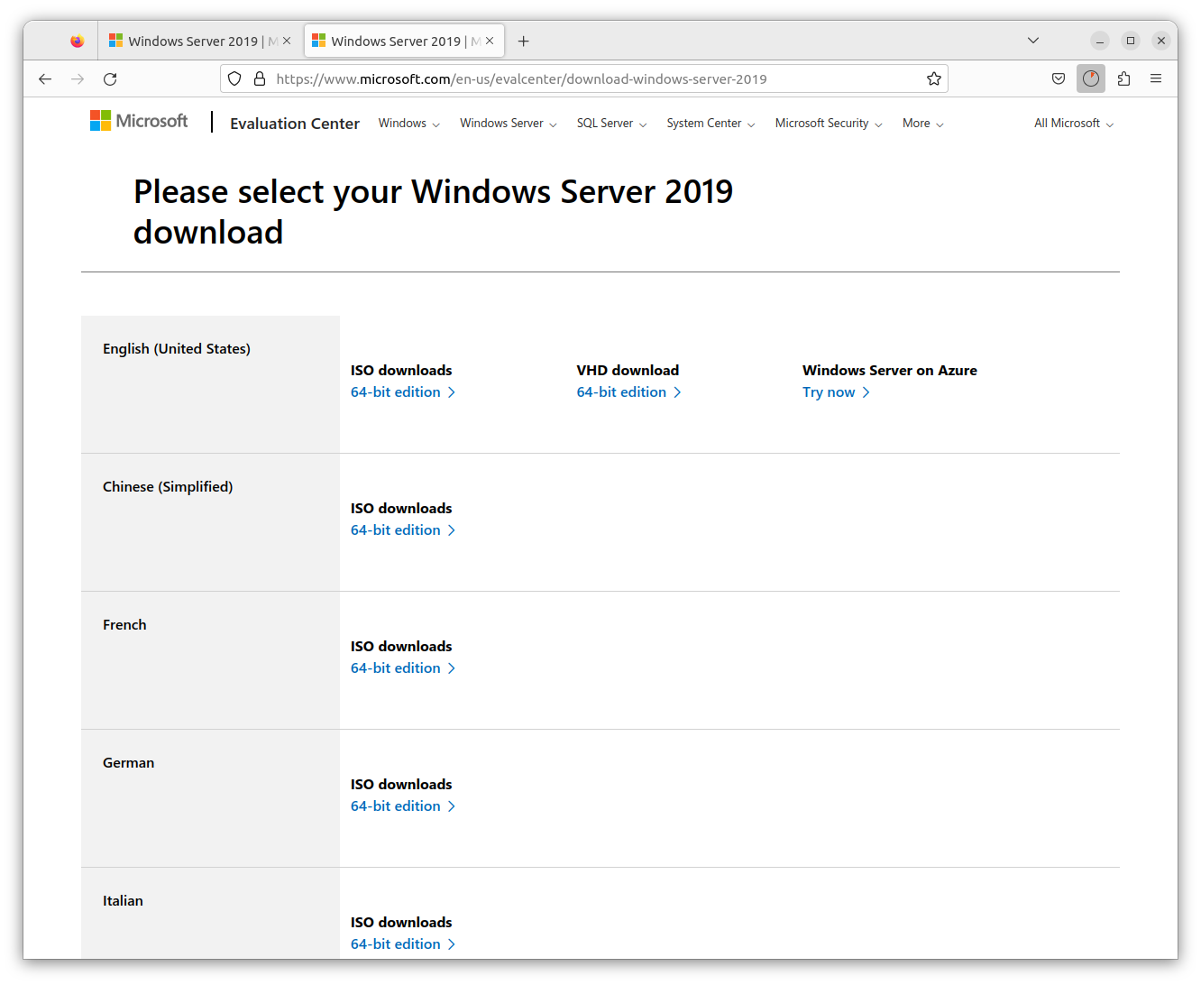Expand the SQL Server navigation dropdown
Viewport: 1201px width, 985px height.
(x=611, y=124)
